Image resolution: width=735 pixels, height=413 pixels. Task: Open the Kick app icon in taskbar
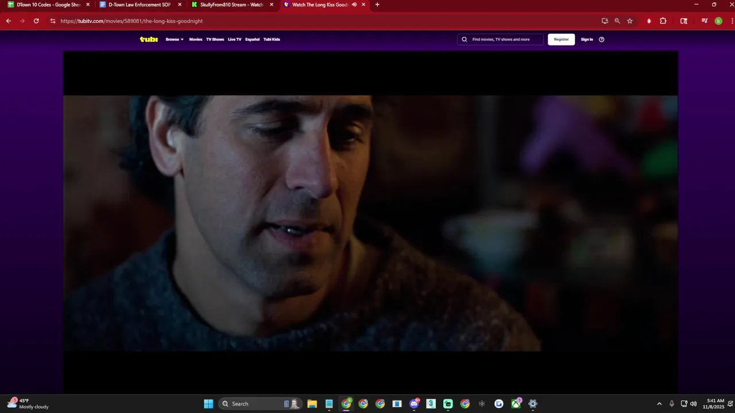point(448,404)
